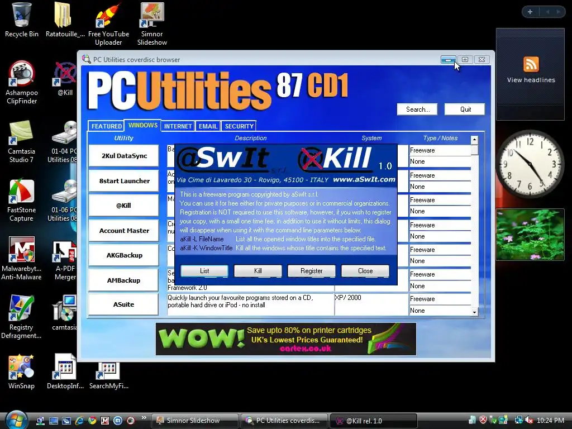
Task: Switch to @Kill rel. 1.0 taskbar button
Action: [x=374, y=421]
